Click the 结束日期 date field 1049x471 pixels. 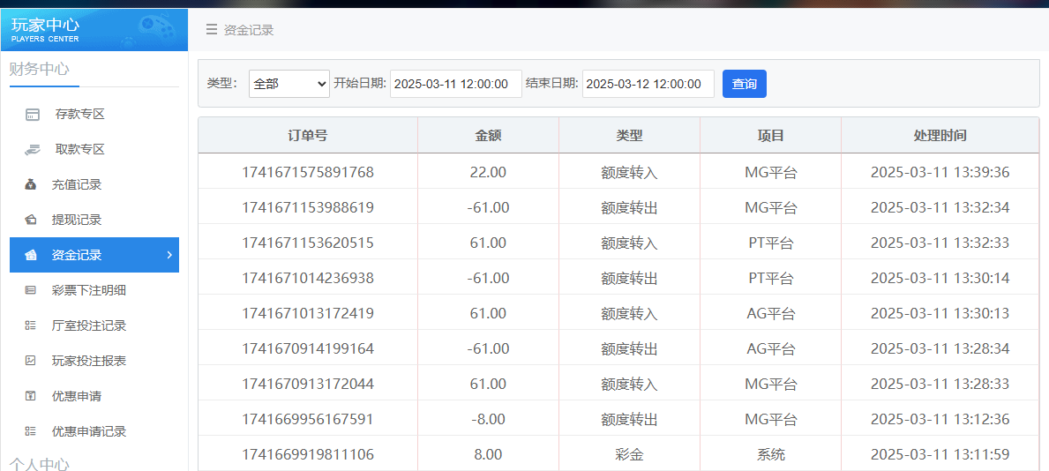648,84
